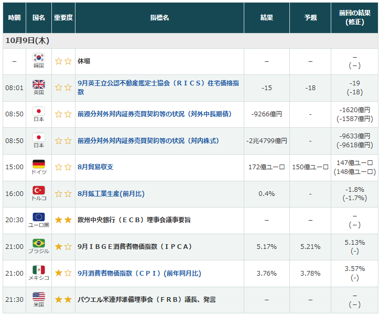Open Mexico 9月消費者物価指数 (CPI) link
380x316 pixels.
139,273
